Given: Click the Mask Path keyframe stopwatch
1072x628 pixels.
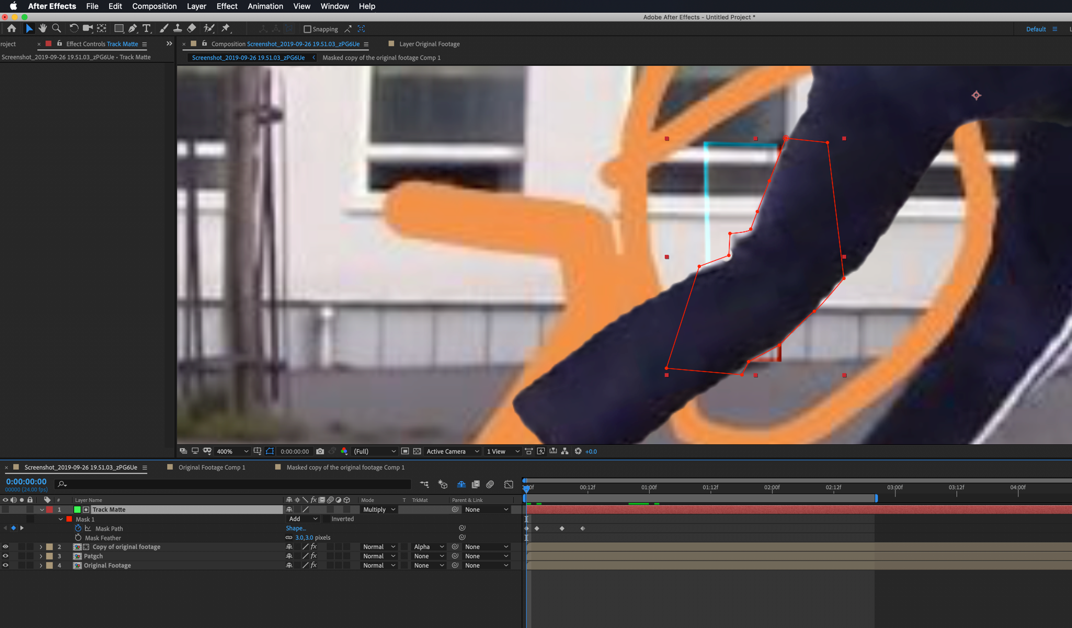Looking at the screenshot, I should [x=78, y=528].
